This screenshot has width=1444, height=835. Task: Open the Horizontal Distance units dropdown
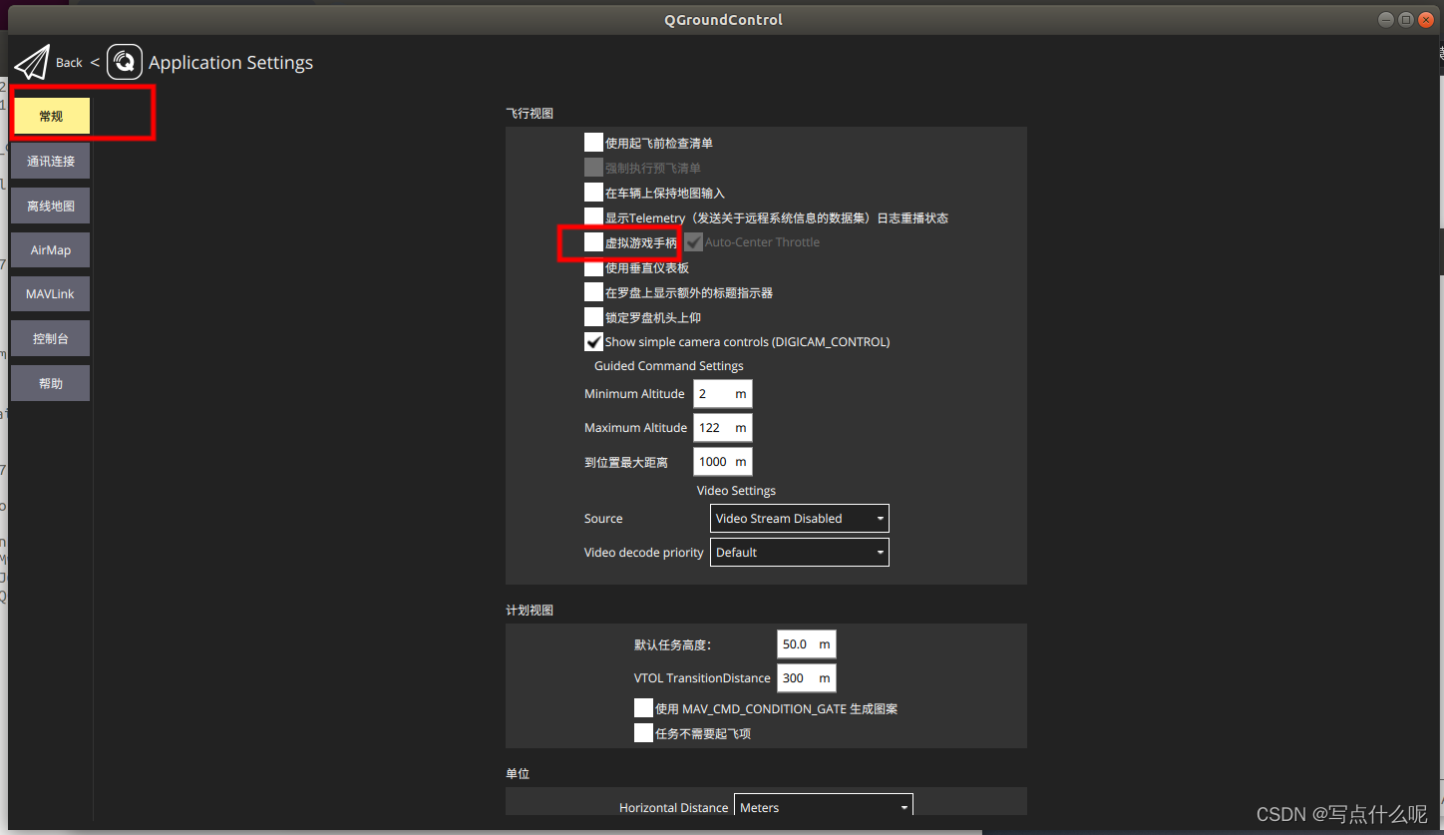coord(823,806)
